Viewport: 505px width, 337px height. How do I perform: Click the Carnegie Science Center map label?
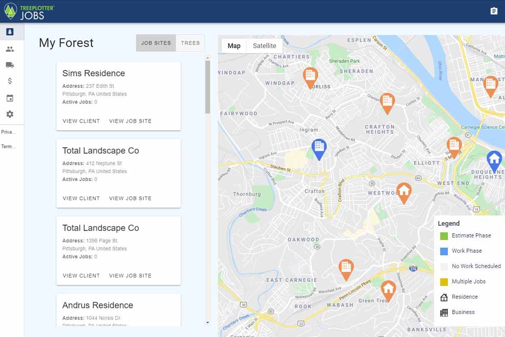coord(483,127)
